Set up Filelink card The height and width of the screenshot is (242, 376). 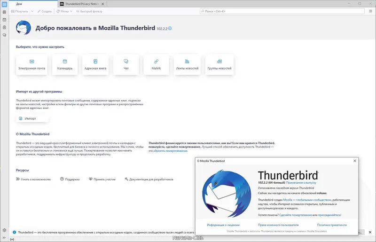point(156,65)
